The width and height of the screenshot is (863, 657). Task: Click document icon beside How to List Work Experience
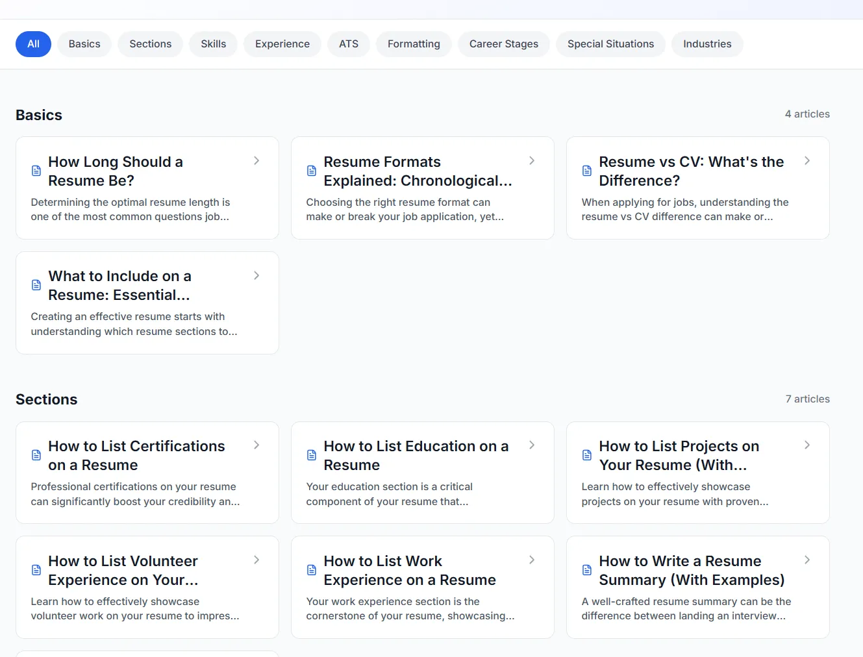tap(312, 570)
